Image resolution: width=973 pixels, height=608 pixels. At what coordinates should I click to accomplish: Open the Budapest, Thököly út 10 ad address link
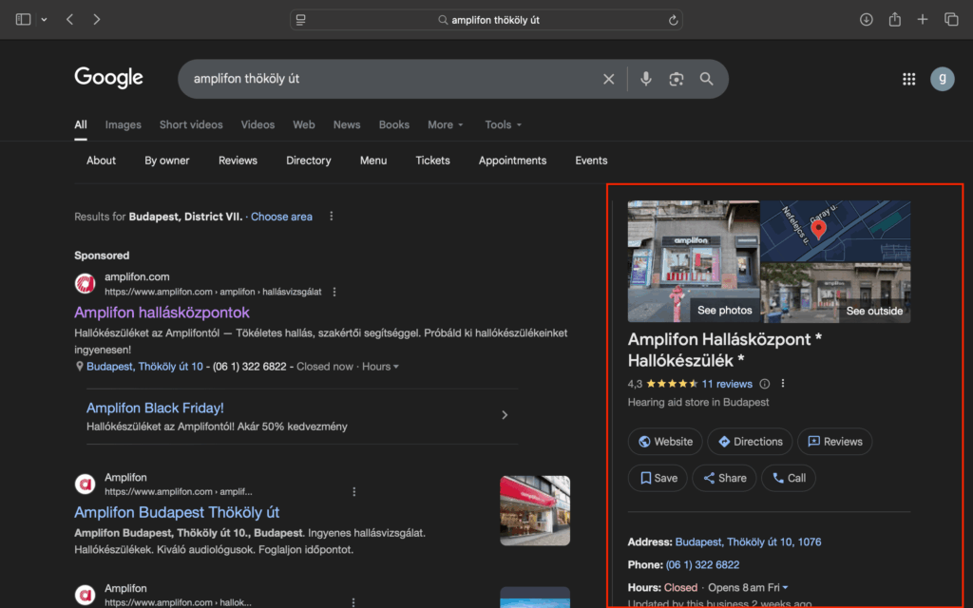click(x=144, y=367)
